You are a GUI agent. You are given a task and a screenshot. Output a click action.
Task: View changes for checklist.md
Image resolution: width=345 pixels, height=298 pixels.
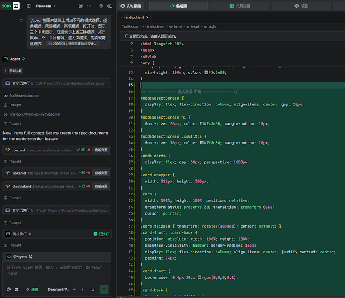click(x=101, y=186)
